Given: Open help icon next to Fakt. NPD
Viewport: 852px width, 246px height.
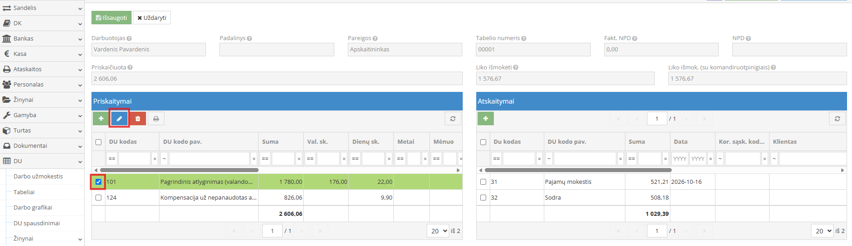Looking at the screenshot, I should (634, 39).
